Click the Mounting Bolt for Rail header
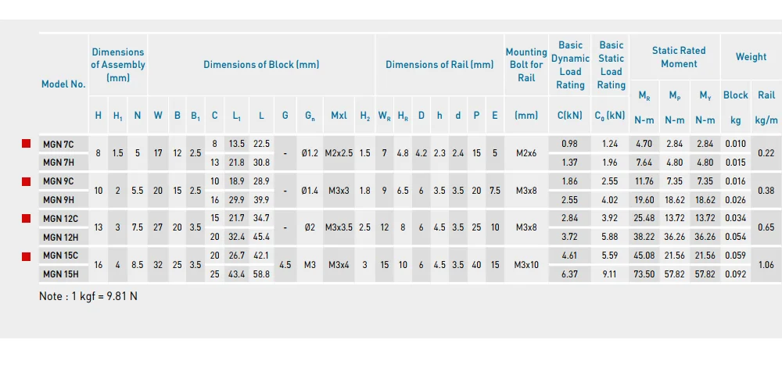Image resolution: width=782 pixels, height=379 pixels. pos(526,65)
